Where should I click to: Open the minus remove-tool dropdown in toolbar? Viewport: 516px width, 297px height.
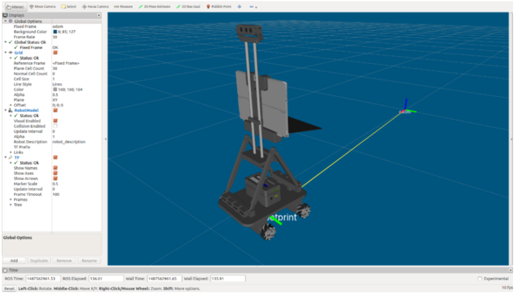253,7
